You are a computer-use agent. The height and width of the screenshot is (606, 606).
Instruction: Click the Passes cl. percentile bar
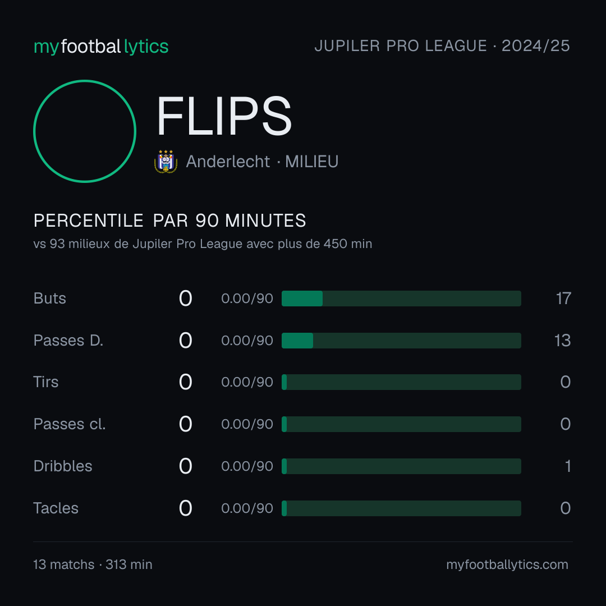(401, 424)
